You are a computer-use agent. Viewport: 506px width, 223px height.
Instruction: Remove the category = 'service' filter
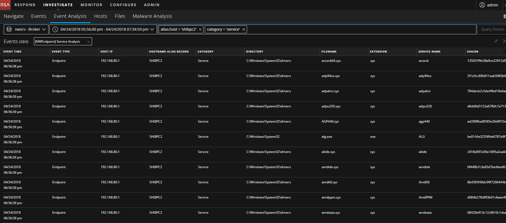244,30
